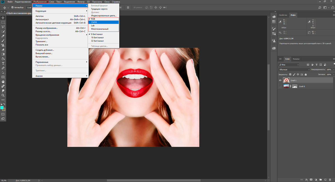Viewport: 335px width, 182px height.
Task: Open the Вид layer filter dropdown
Action: pos(289,64)
